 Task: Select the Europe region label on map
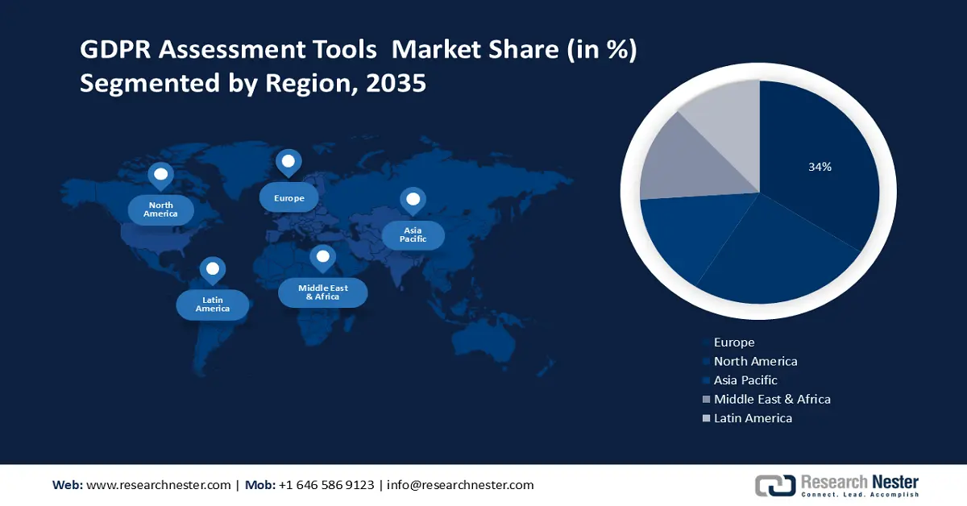(x=288, y=197)
